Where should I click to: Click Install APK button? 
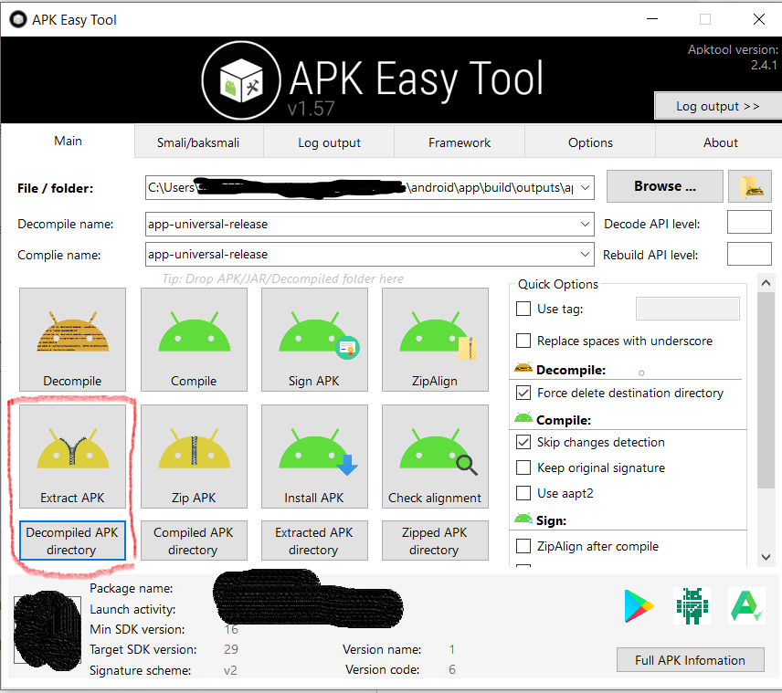[314, 457]
